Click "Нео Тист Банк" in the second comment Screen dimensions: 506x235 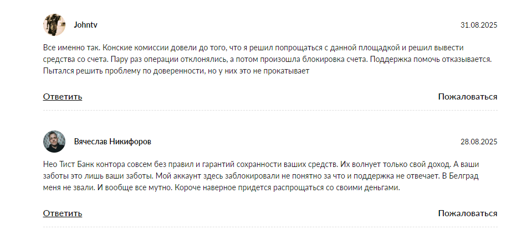[x=70, y=164]
